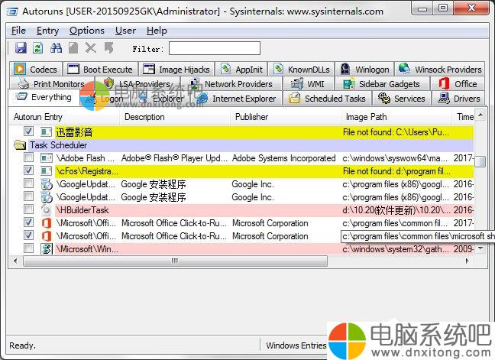Click the horizontal scrollbar left arrow
The image size is (495, 360).
[15, 261]
